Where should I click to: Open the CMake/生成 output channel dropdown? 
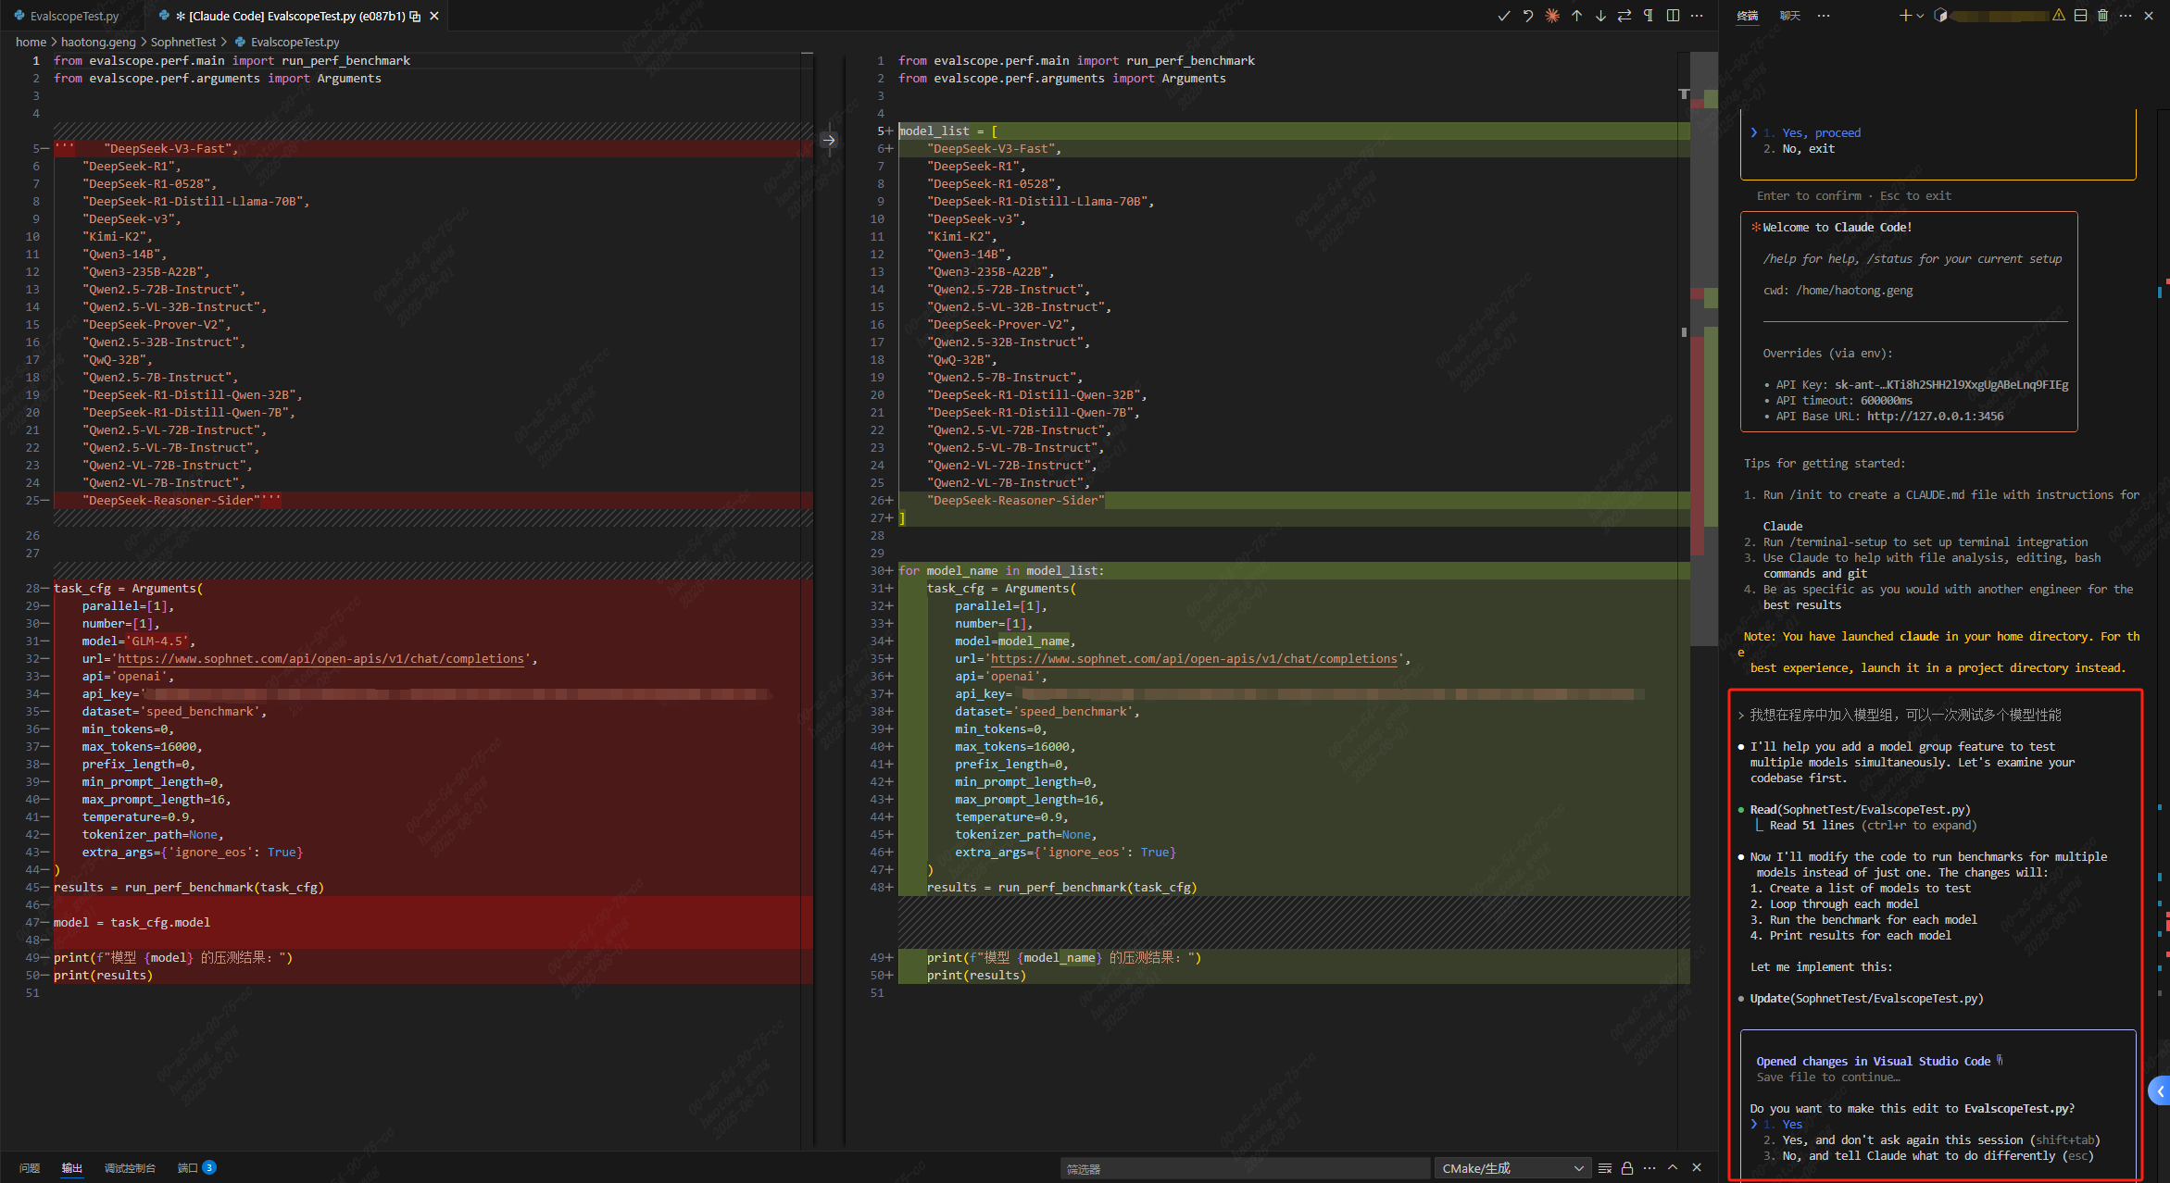pyautogui.click(x=1511, y=1168)
